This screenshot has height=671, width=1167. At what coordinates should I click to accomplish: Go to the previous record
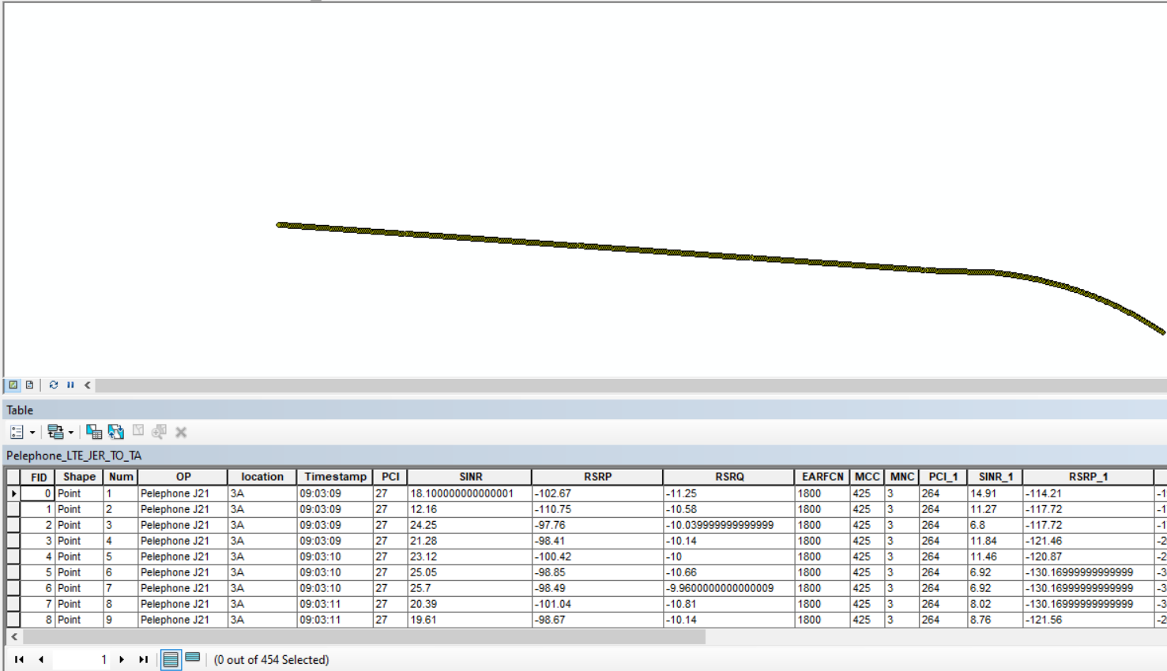click(x=41, y=658)
